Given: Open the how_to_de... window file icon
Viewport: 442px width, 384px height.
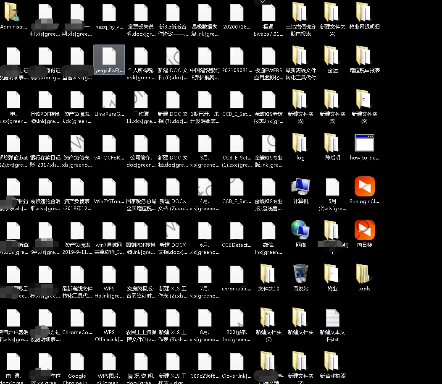Looking at the screenshot, I should pyautogui.click(x=364, y=143).
